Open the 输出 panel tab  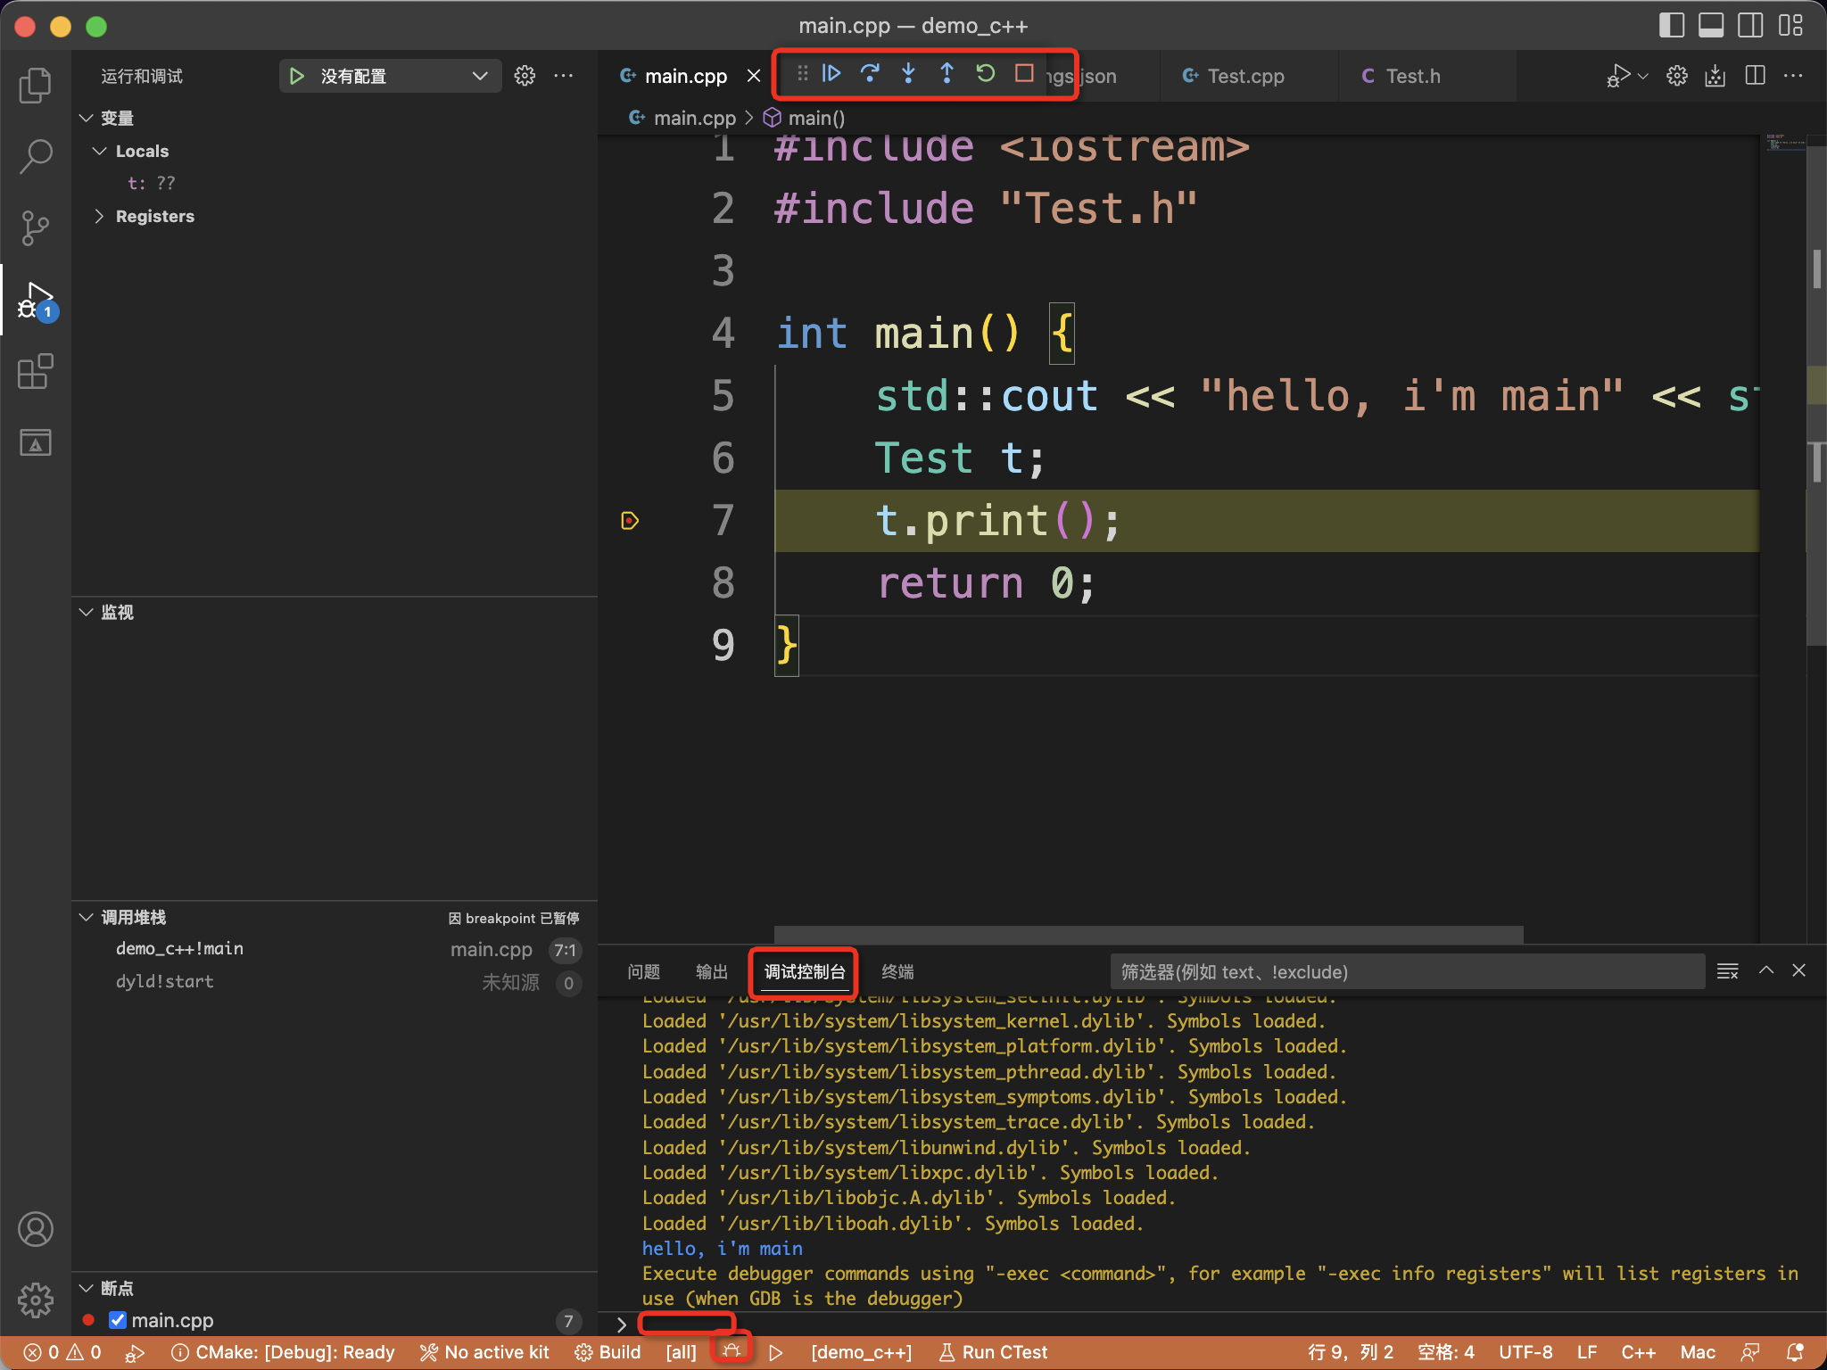pyautogui.click(x=712, y=971)
